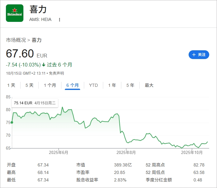Switch to the 1 个月 range tab
The height and width of the screenshot is (188, 217).
[50, 85]
